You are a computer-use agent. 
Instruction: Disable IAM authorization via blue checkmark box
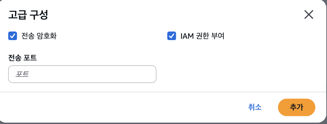pos(171,36)
